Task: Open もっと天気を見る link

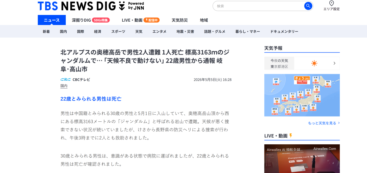Action: click(324, 123)
